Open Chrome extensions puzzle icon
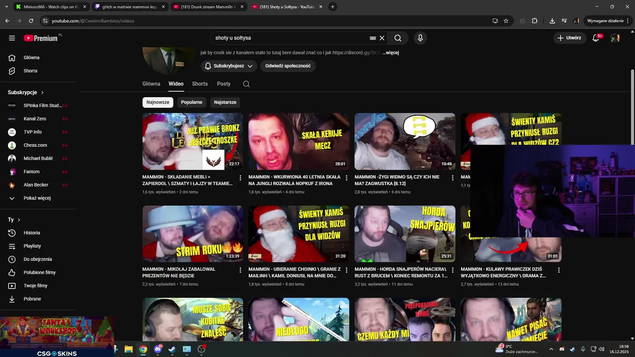The image size is (635, 357). (x=534, y=21)
